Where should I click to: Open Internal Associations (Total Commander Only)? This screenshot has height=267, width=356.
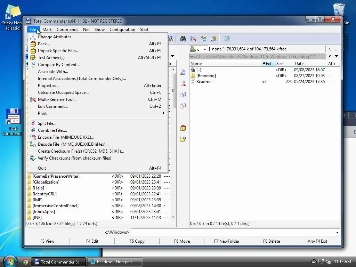(98, 79)
